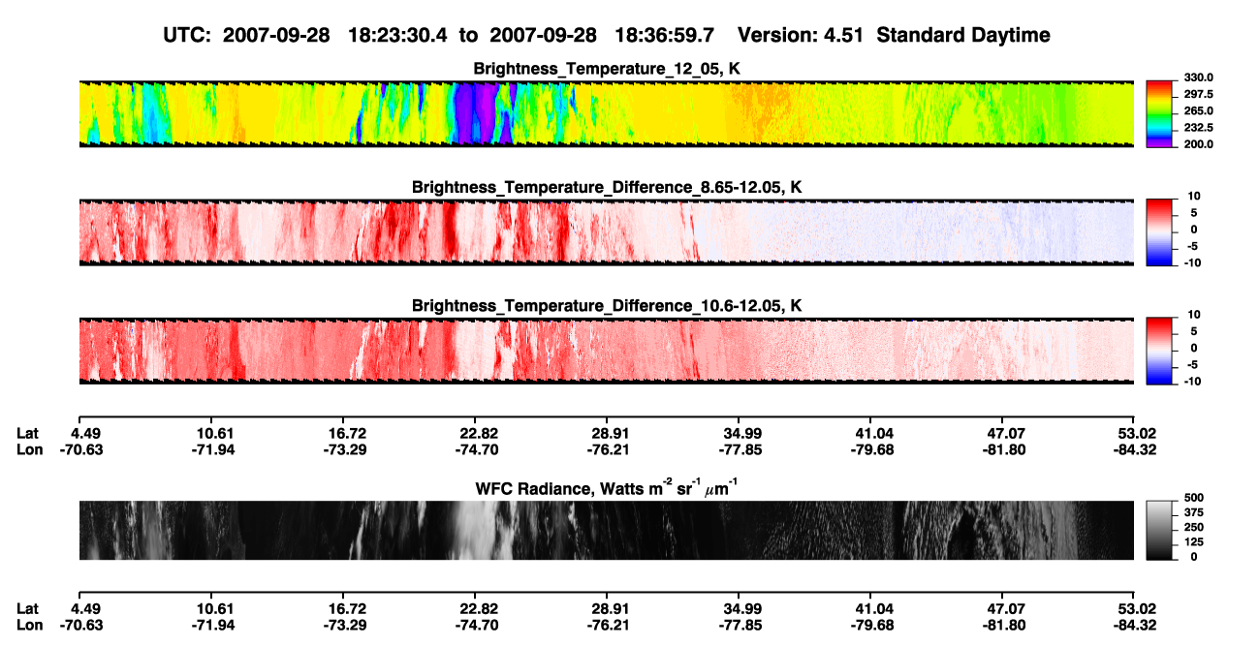Screen dimensions: 1260x646
Task: Click the 125 tick on the WFC color bar
Action: pos(1194,541)
